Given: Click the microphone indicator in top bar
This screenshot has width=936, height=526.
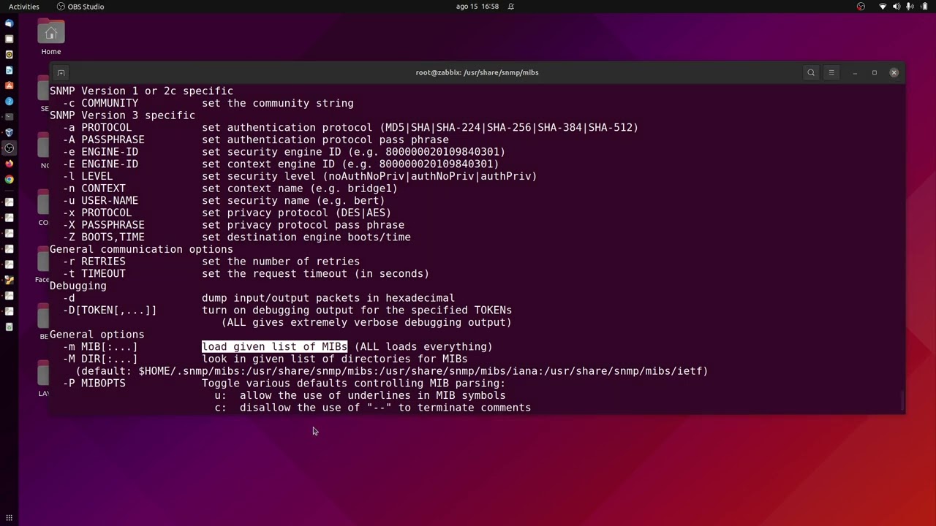Looking at the screenshot, I should click(x=910, y=7).
